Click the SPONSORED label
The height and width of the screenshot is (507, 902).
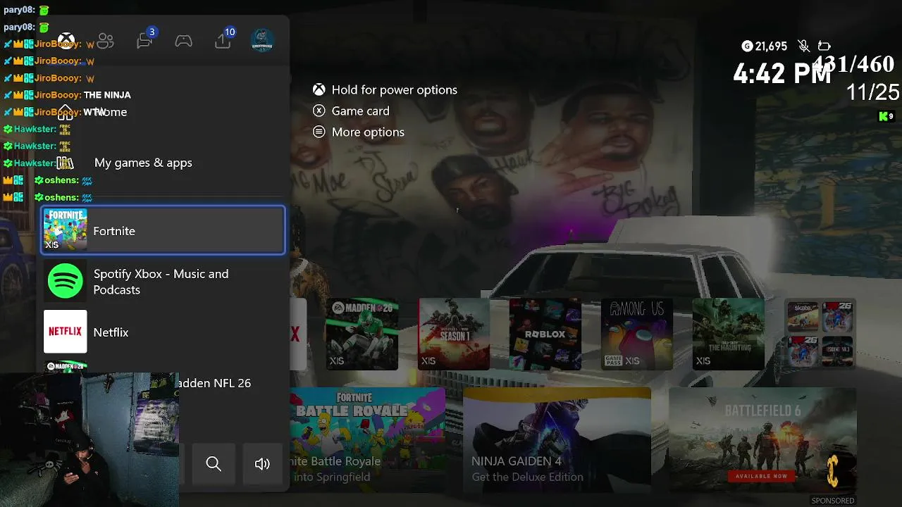(x=833, y=501)
